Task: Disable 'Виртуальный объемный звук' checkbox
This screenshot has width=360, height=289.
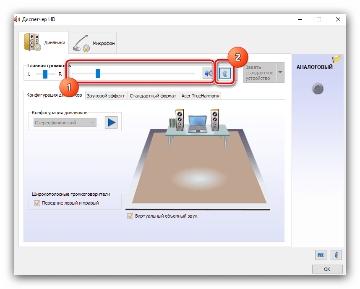Action: (x=130, y=216)
